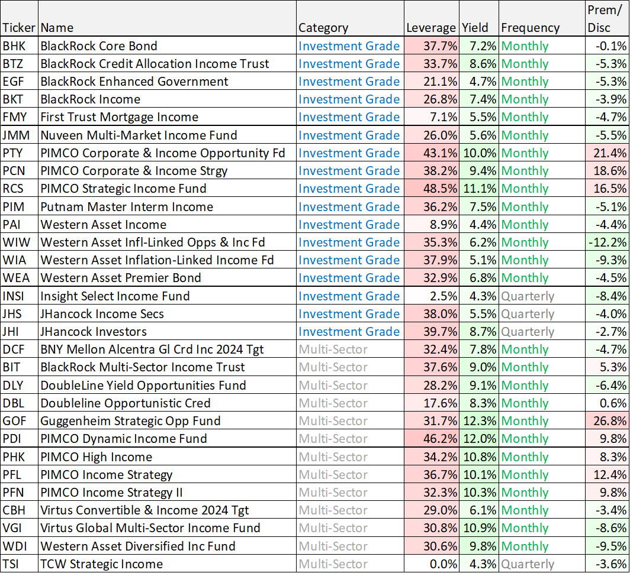This screenshot has width=630, height=573.
Task: Select the 39.7% leverage value
Action: coord(432,331)
